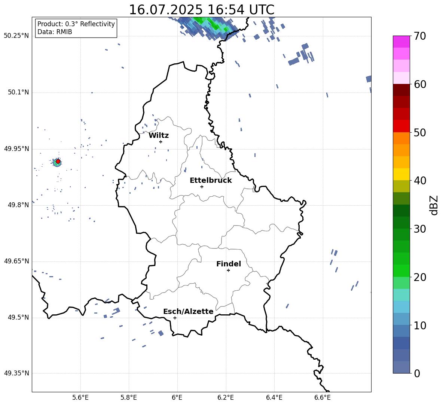Click the title '16.07.2025 16:54 UTC'
Screen dimensions: 443x405
point(201,10)
